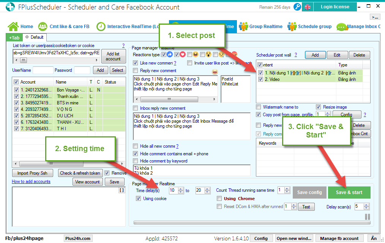This screenshot has width=385, height=243.
Task: Click in the Password input field
Action: coord(82,70)
